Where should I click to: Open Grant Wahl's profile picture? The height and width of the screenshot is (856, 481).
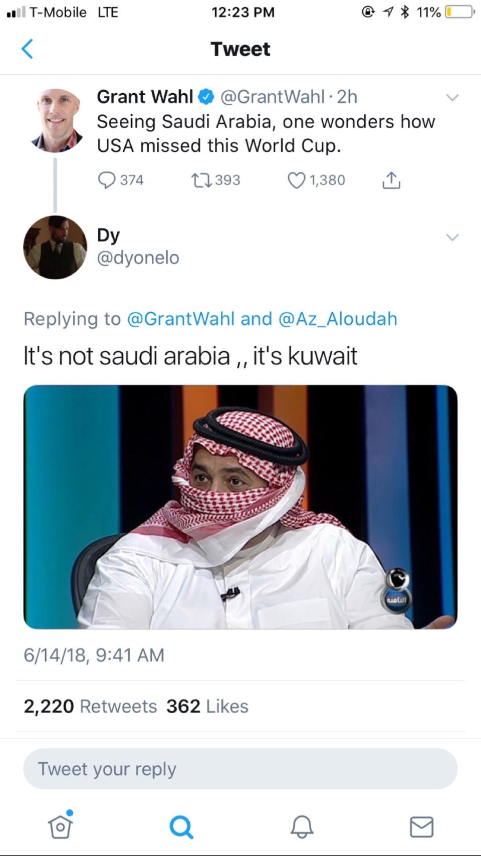pyautogui.click(x=55, y=121)
